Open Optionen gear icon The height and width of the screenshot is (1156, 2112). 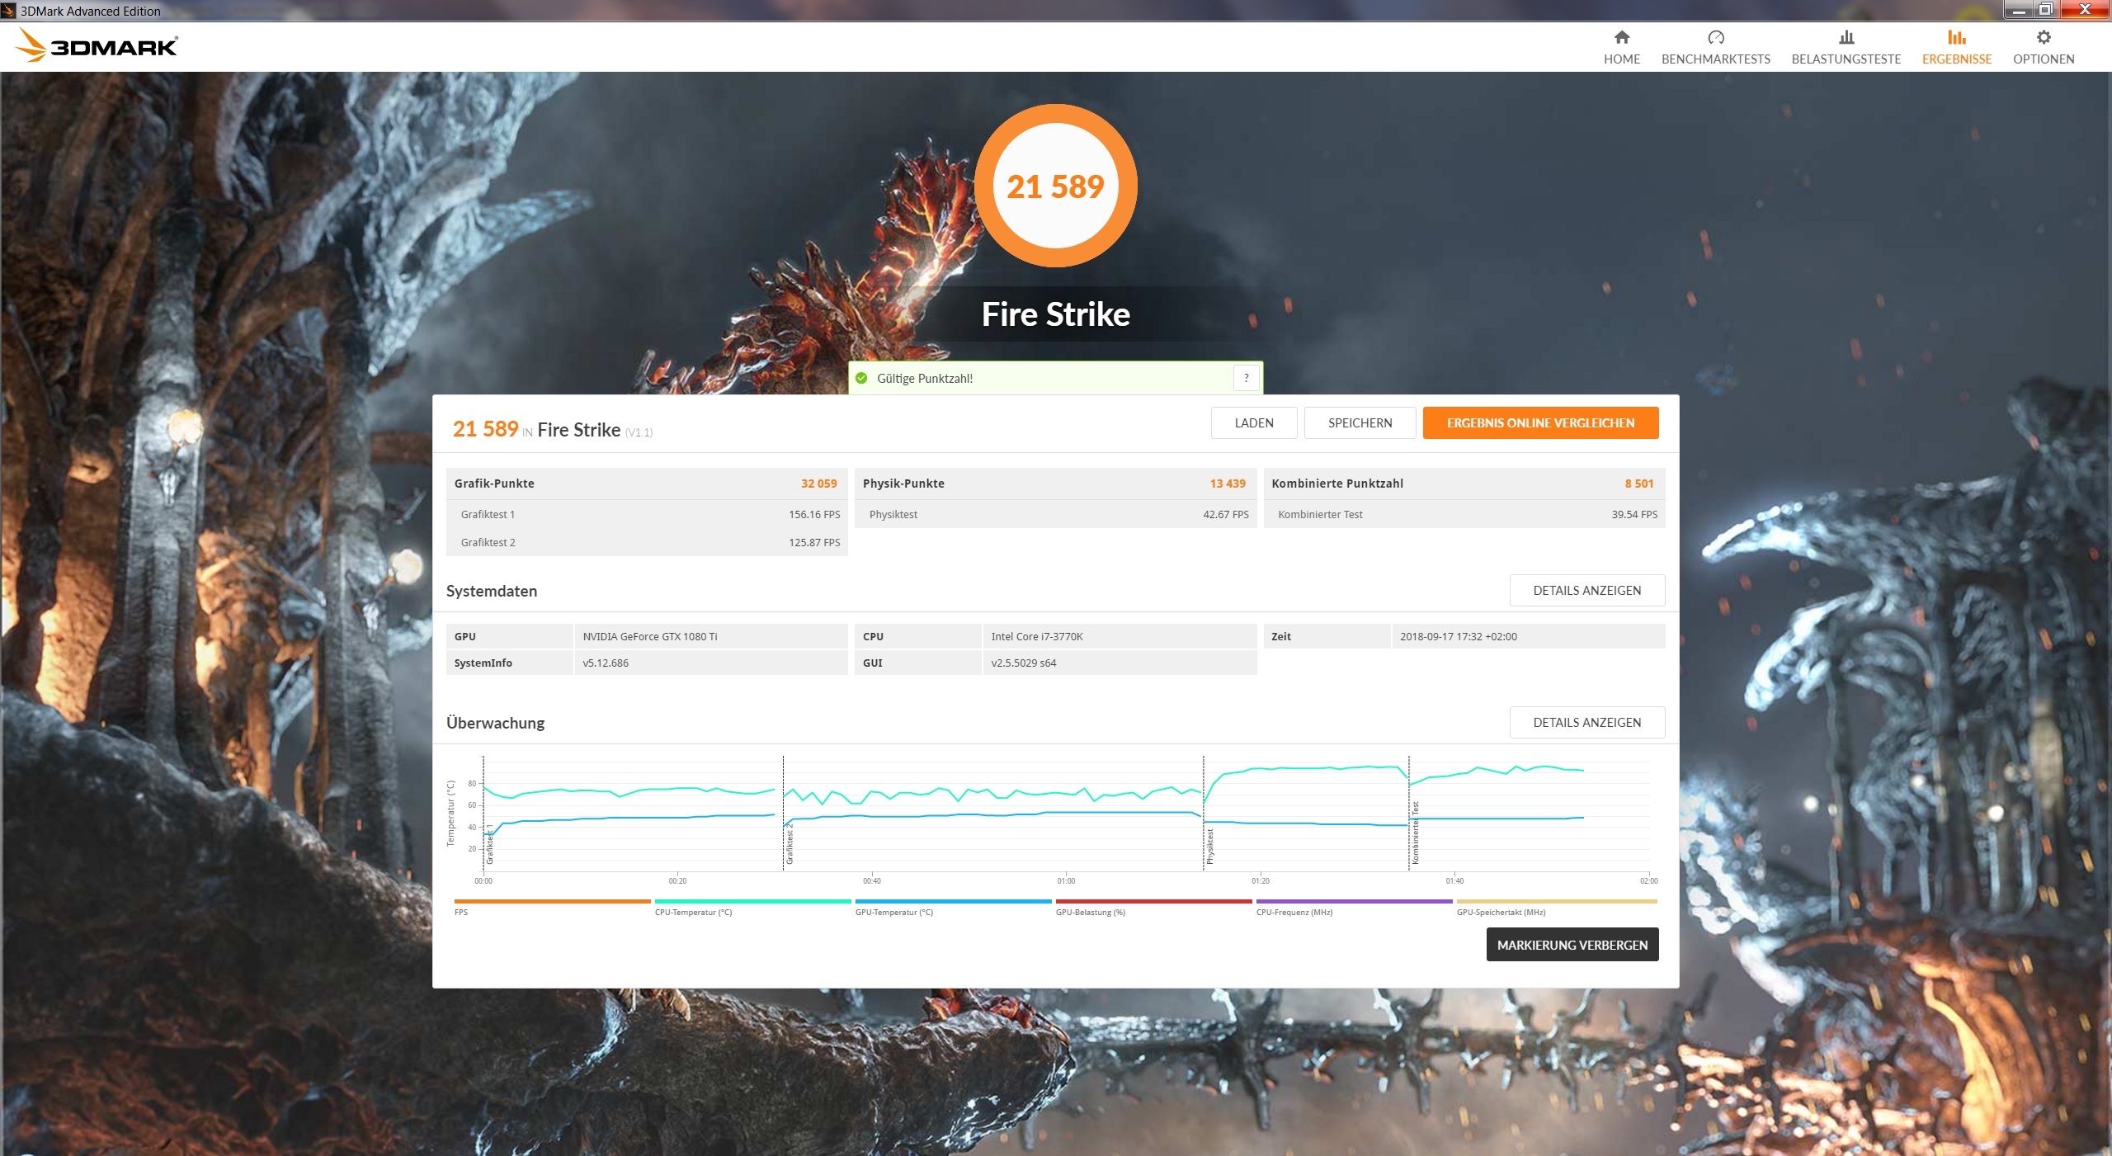(x=2043, y=37)
